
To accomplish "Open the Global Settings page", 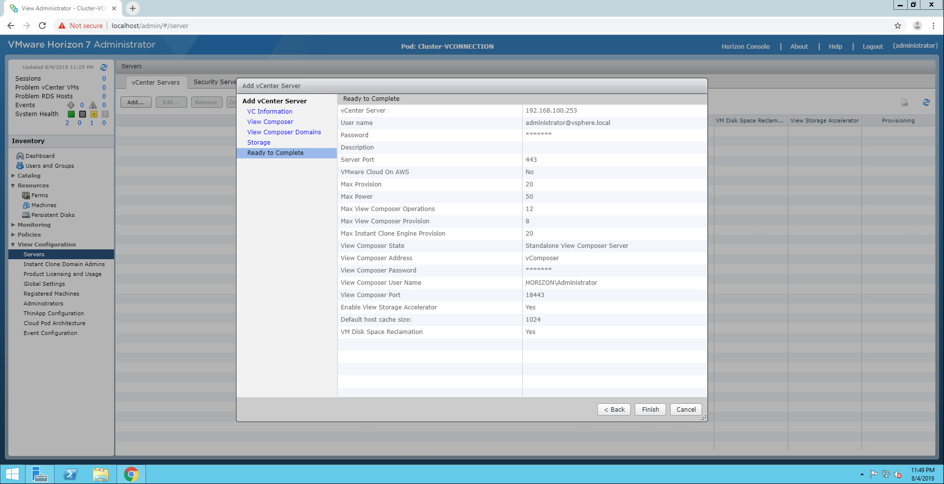I will 44,284.
